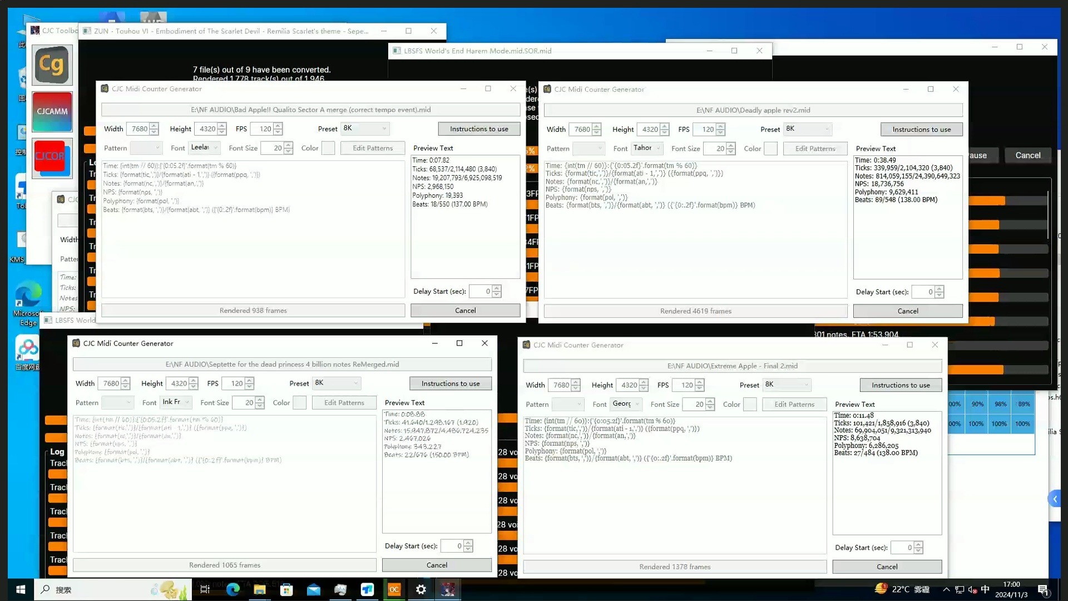Image resolution: width=1068 pixels, height=601 pixels.
Task: Open the Preset 8K dropdown in Deadly apple window
Action: tap(808, 129)
